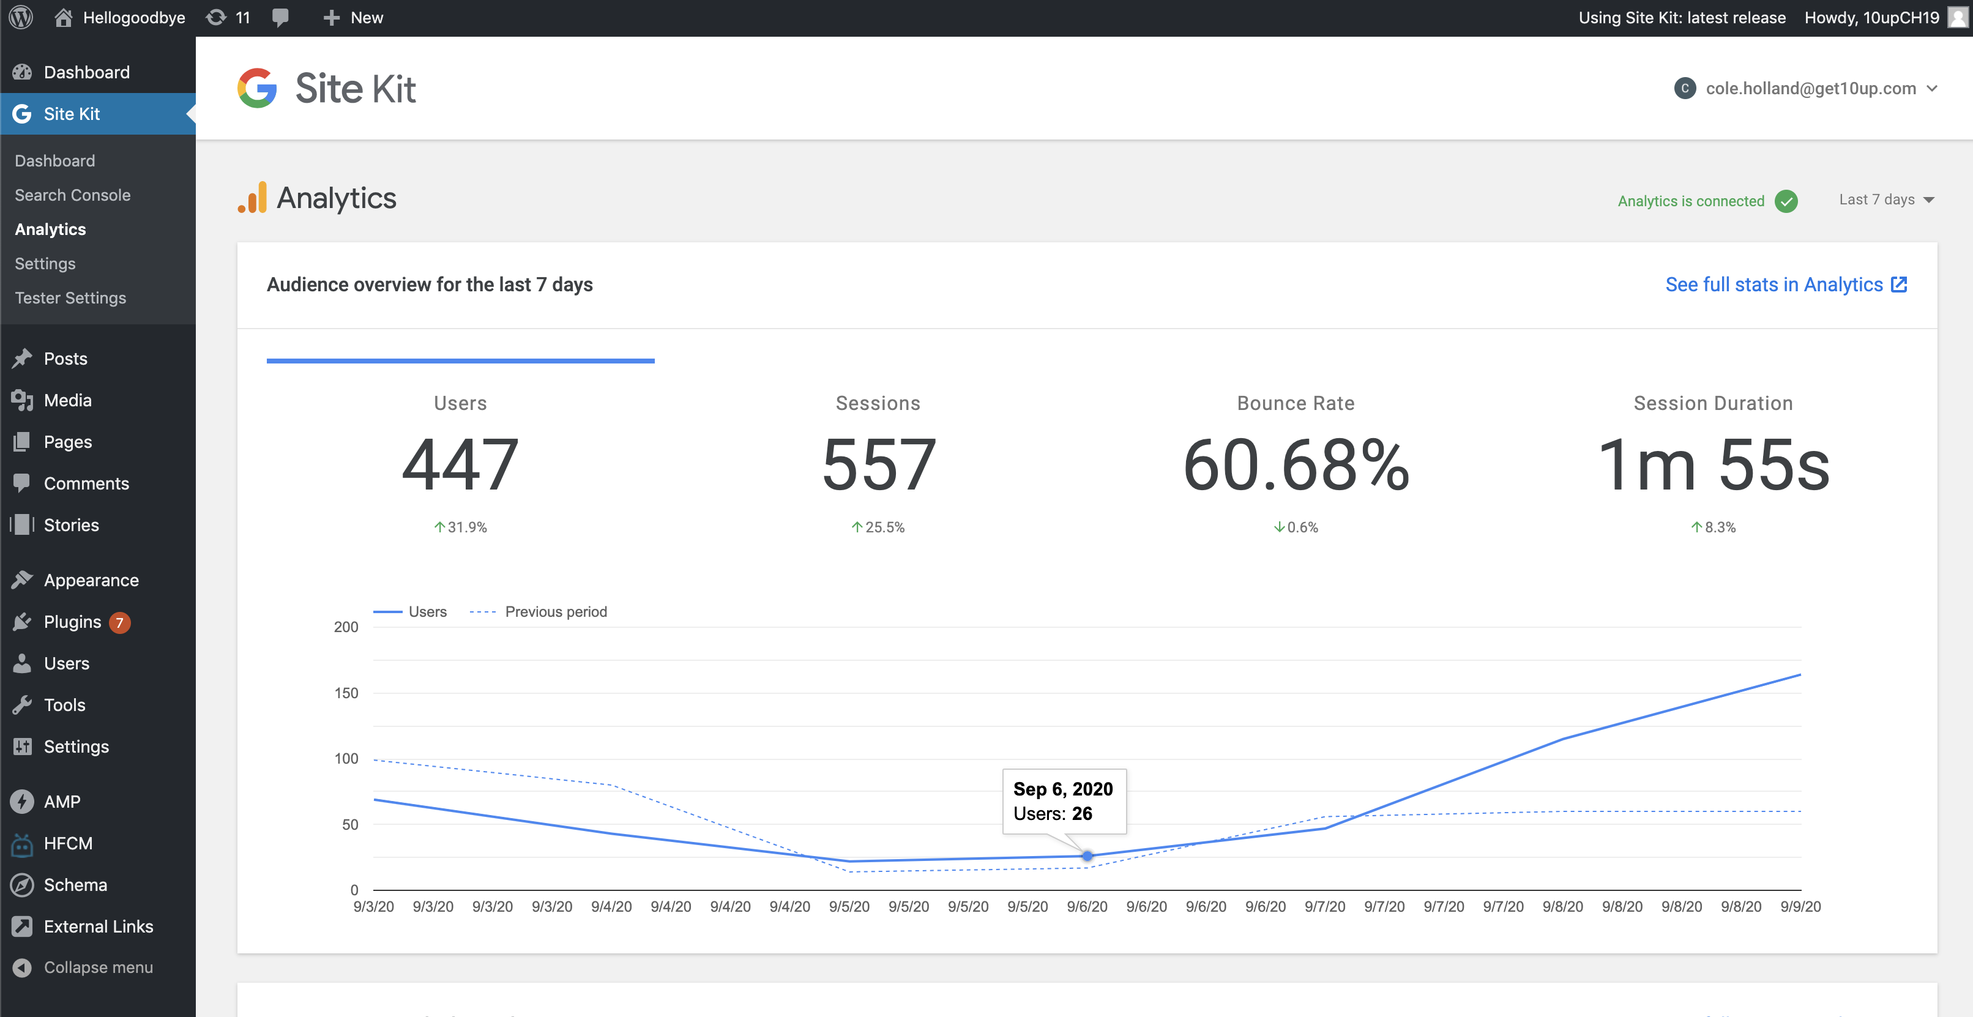
Task: Expand the cole.holland@get10up.com account menu
Action: tap(1805, 89)
